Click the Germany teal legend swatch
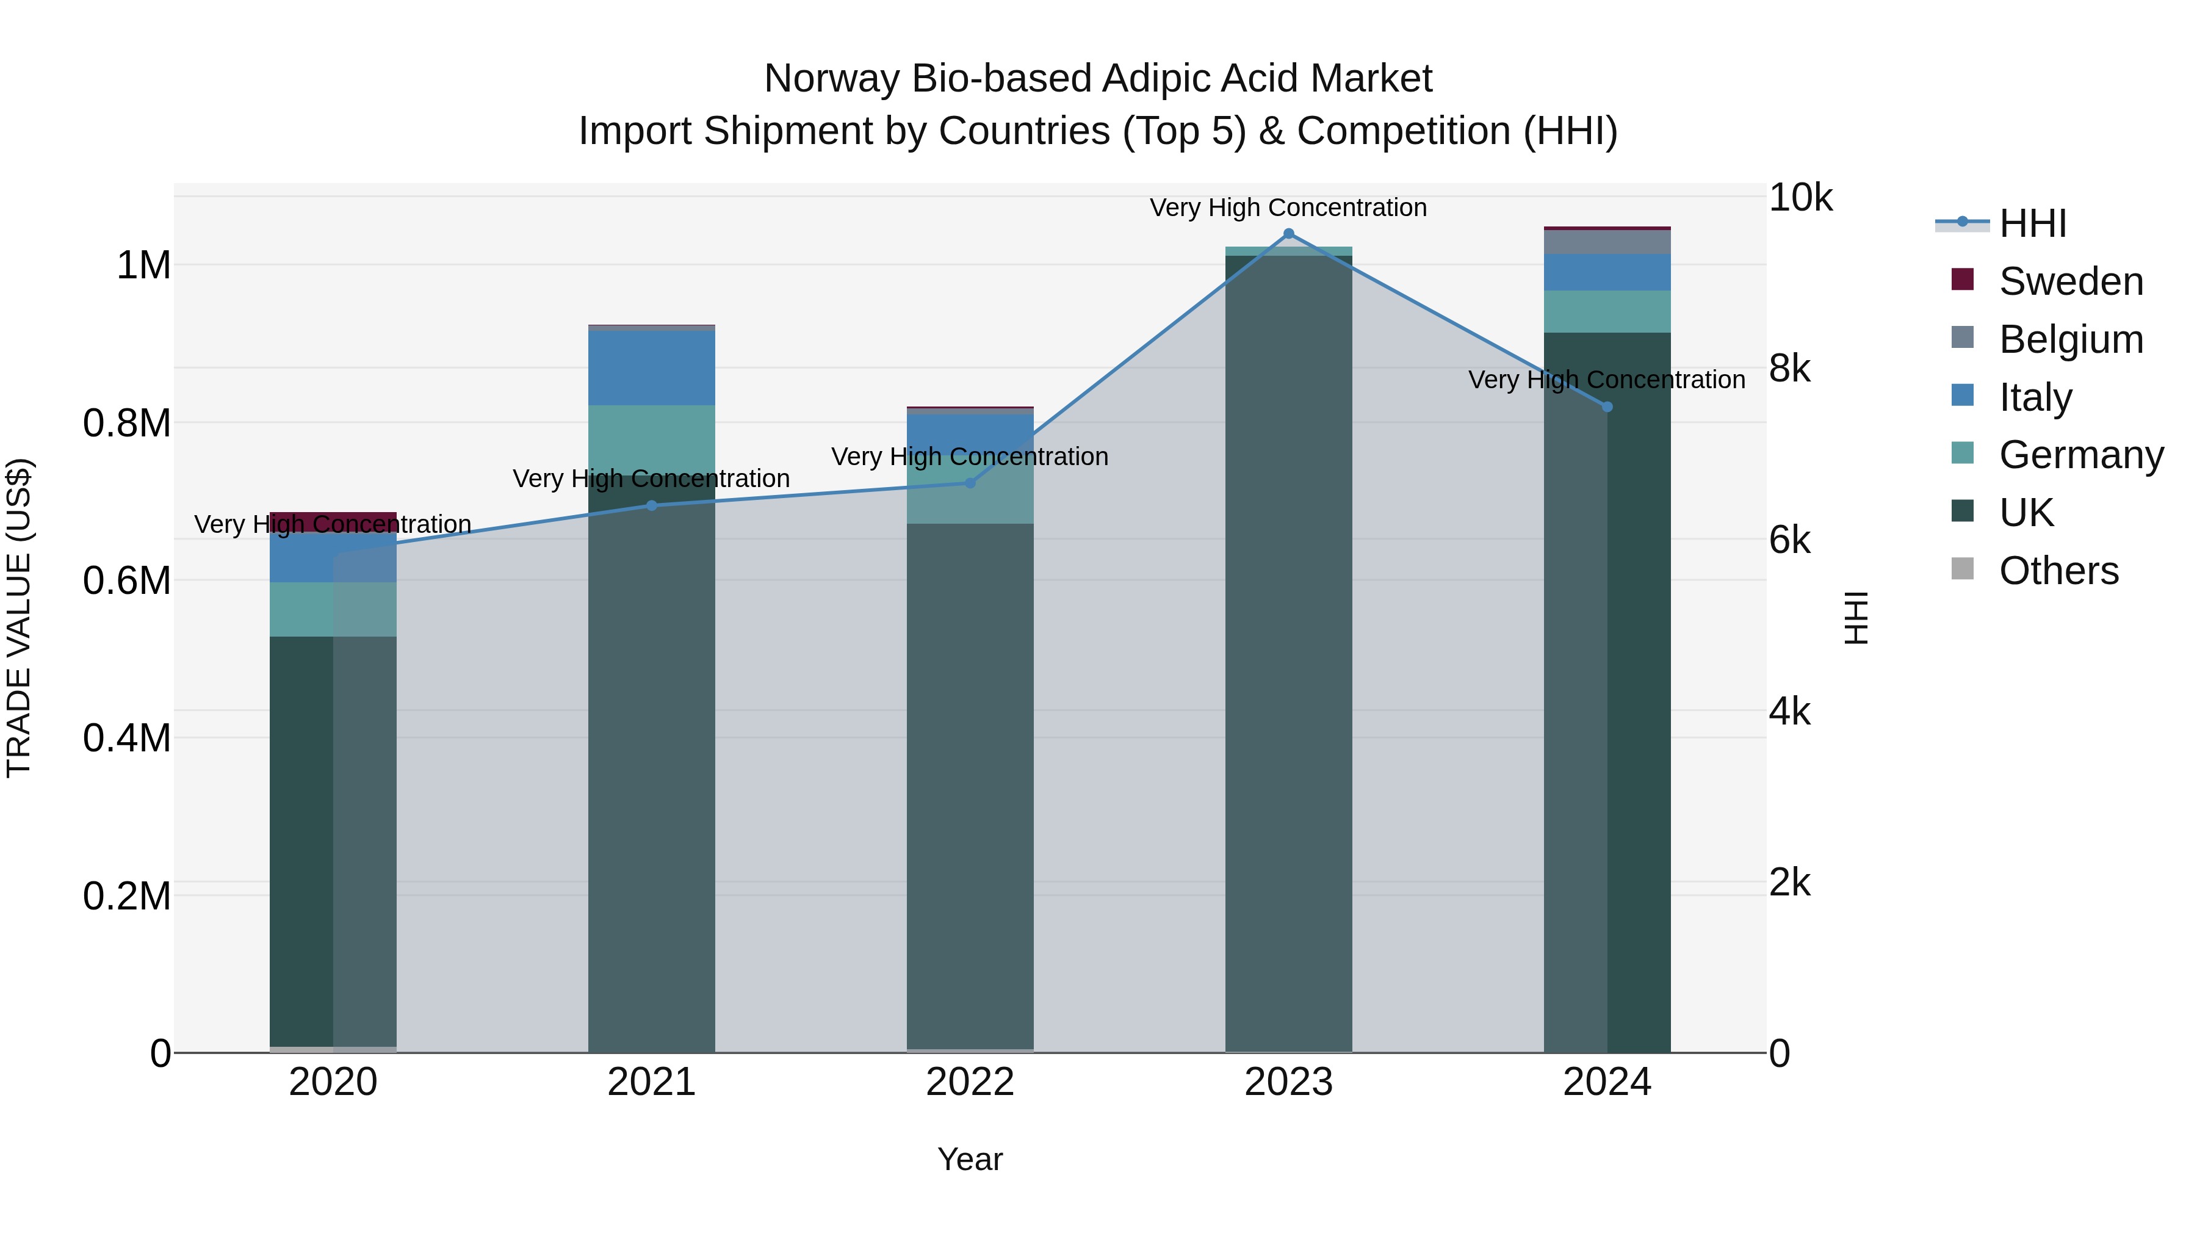 (1963, 453)
